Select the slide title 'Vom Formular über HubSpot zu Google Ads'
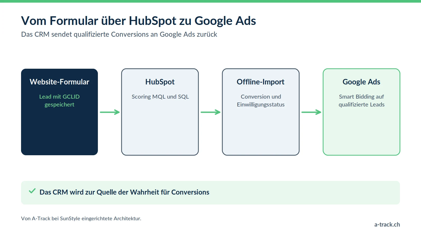 point(138,21)
